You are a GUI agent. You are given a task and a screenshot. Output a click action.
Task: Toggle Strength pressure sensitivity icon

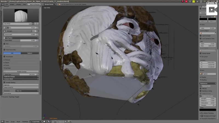pos(38,31)
